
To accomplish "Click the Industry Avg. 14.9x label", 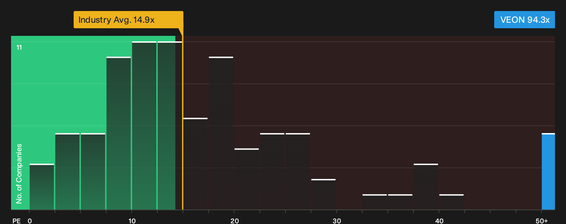I will tap(128, 20).
